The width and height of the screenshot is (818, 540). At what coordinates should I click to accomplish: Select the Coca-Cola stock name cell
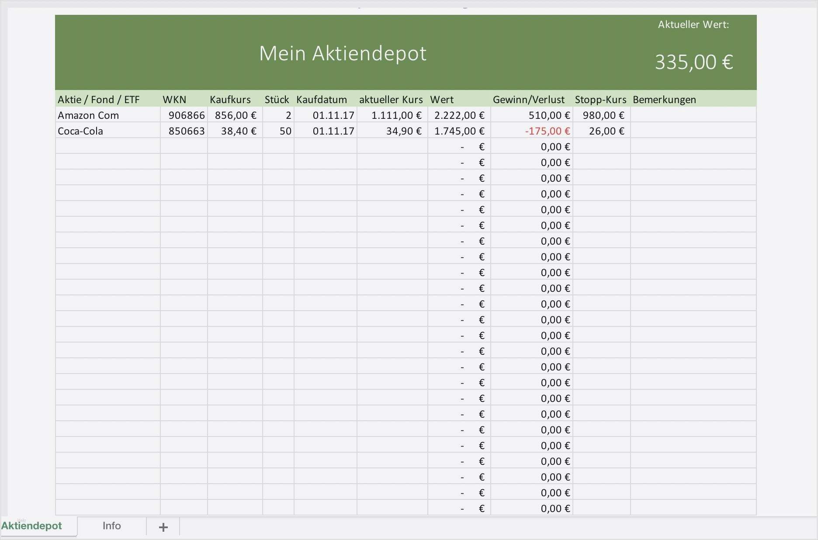(x=108, y=131)
